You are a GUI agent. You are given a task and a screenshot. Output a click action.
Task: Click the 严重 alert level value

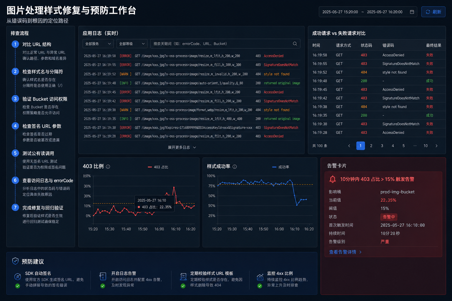(385, 242)
